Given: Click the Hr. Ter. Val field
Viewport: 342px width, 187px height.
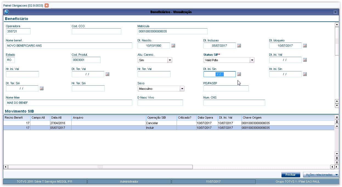Looking at the screenshot, I should click(x=154, y=74).
